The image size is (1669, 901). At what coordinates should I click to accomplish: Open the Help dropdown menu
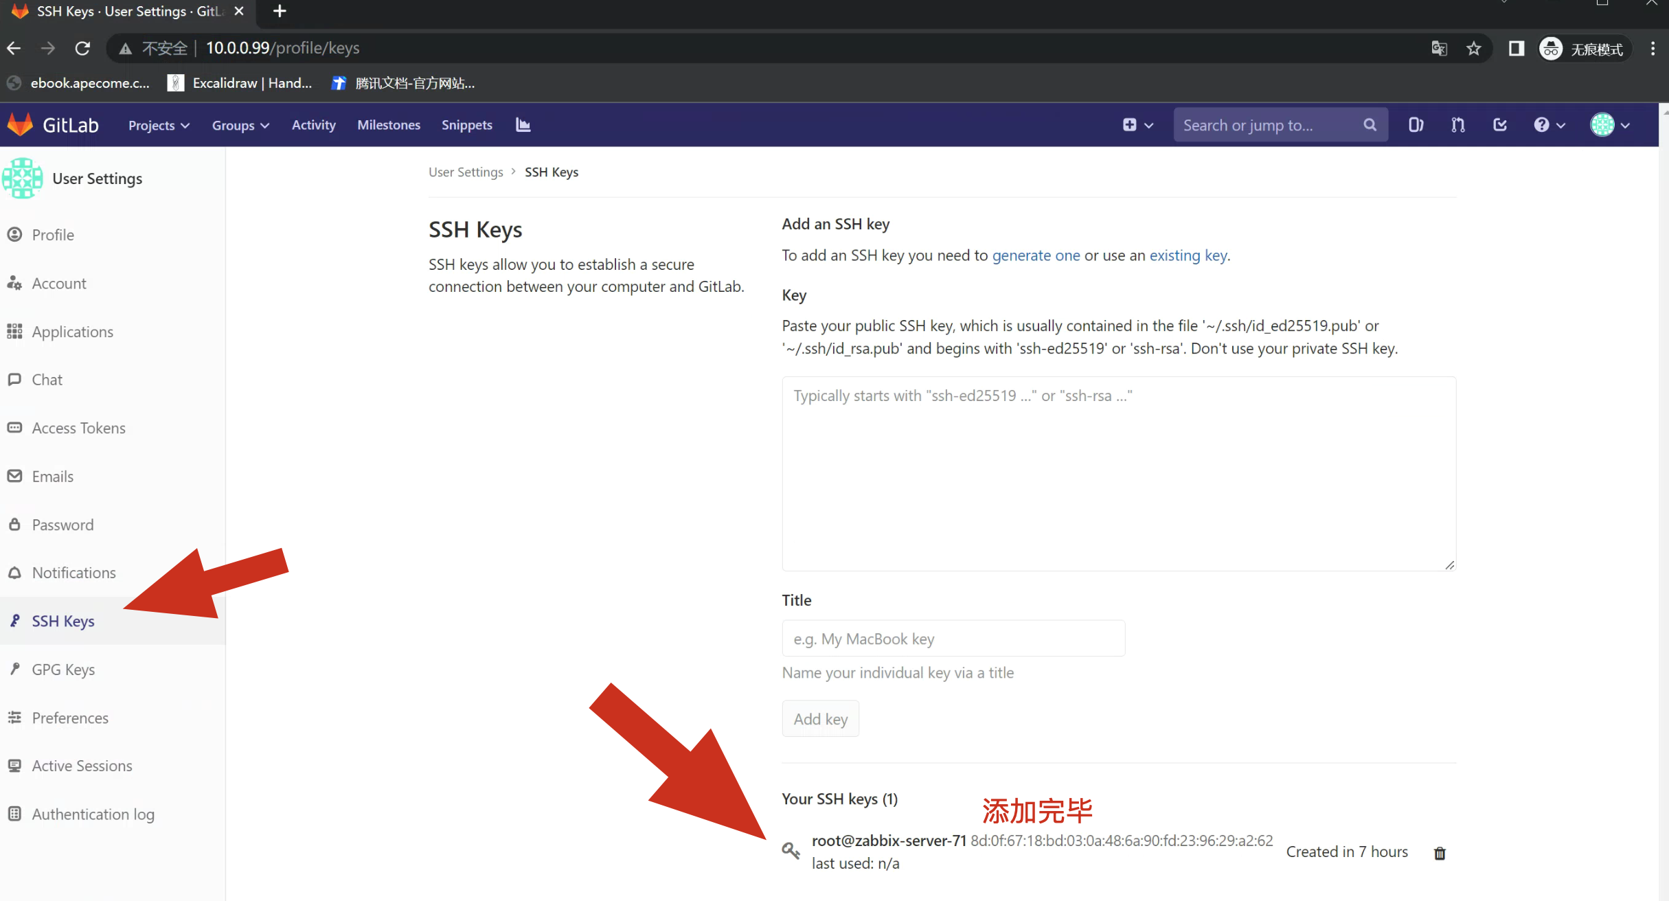(1549, 125)
